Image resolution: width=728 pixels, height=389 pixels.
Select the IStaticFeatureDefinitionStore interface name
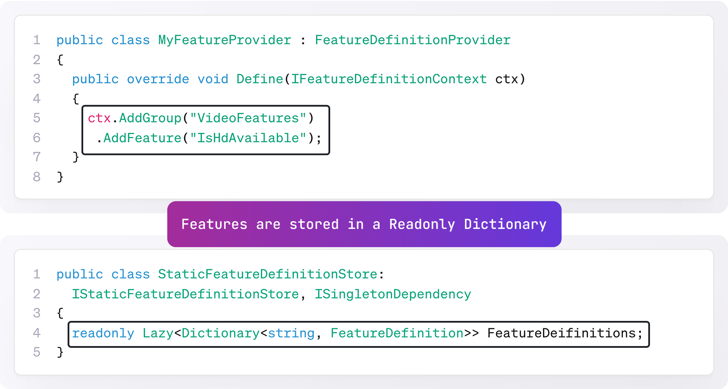pyautogui.click(x=185, y=294)
